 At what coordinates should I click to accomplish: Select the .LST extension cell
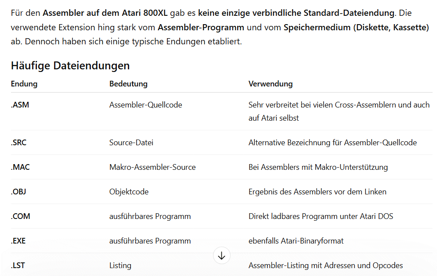coord(19,265)
